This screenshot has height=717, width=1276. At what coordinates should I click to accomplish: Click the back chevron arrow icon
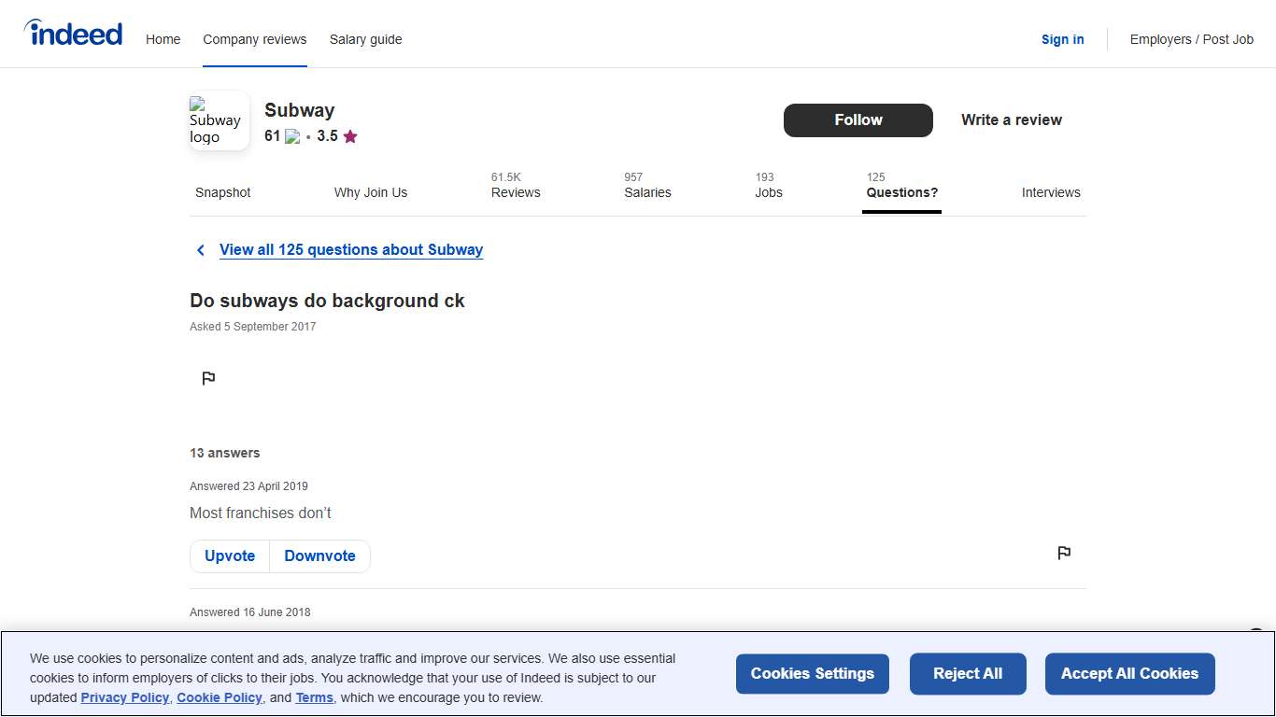200,250
